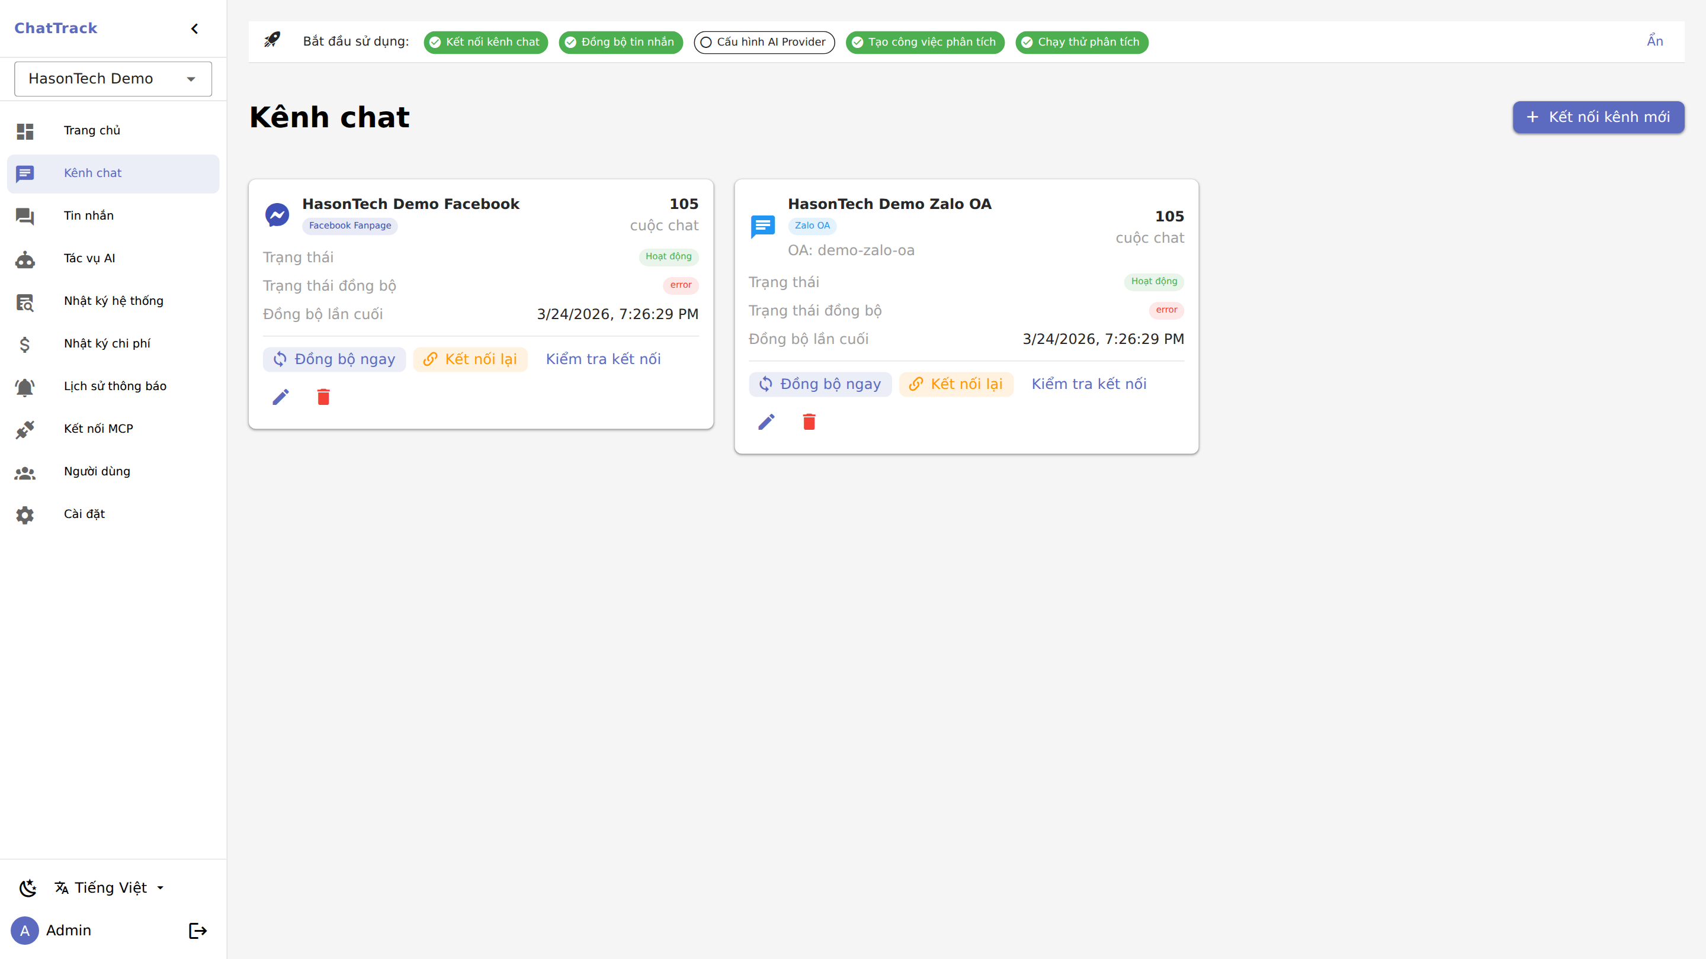Viewport: 1706px width, 959px height.
Task: Click the logout icon next to Admin
Action: pyautogui.click(x=197, y=930)
